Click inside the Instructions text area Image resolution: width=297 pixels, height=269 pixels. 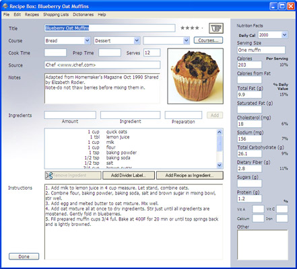click(133, 222)
